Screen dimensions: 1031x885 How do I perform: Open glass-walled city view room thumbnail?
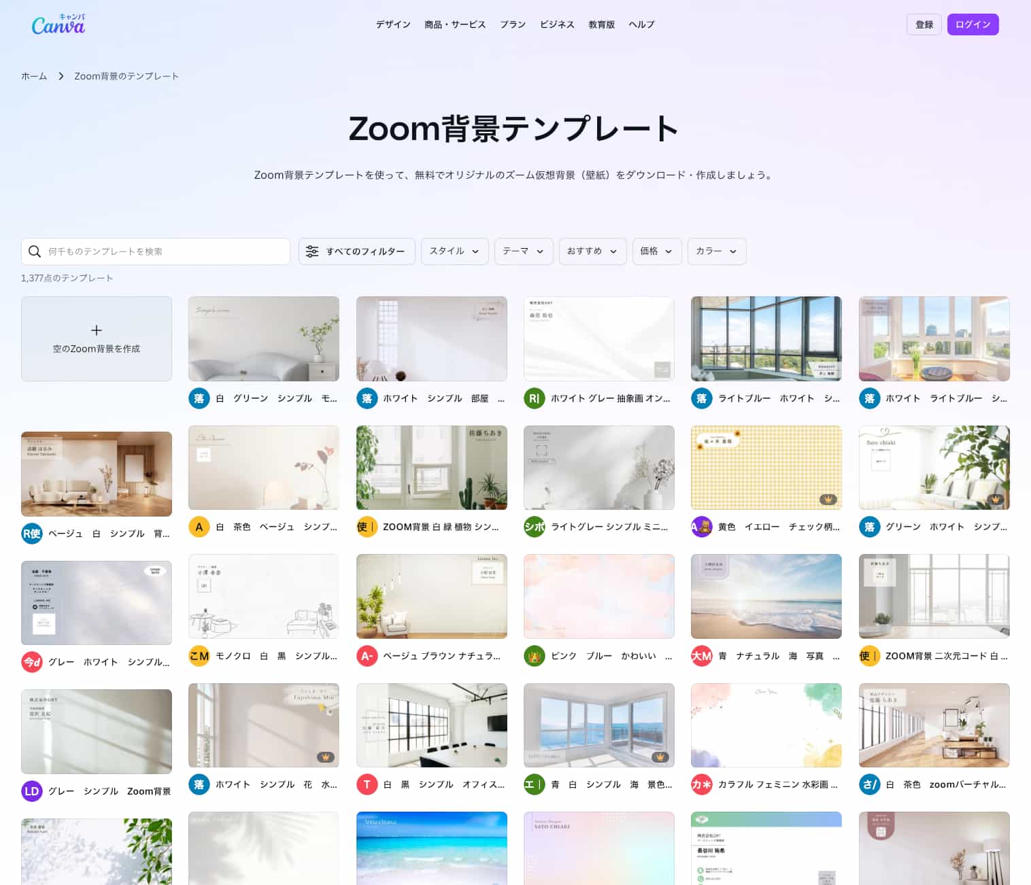tap(766, 339)
